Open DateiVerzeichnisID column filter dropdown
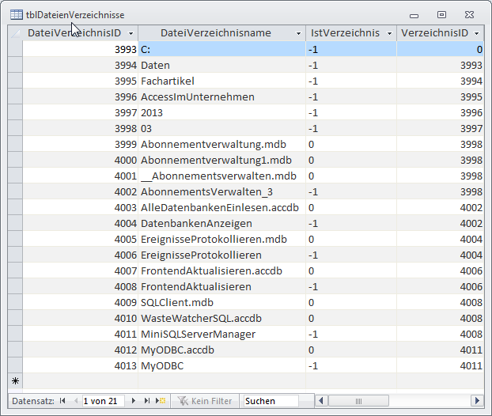492x416 pixels. (x=131, y=33)
